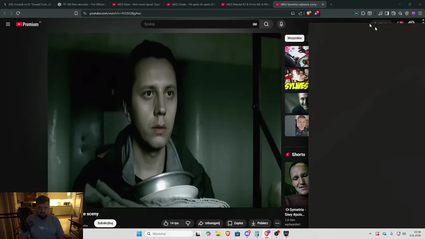The height and width of the screenshot is (239, 425).
Task: Switch to the chrzanik on X tab
Action: pos(28,4)
